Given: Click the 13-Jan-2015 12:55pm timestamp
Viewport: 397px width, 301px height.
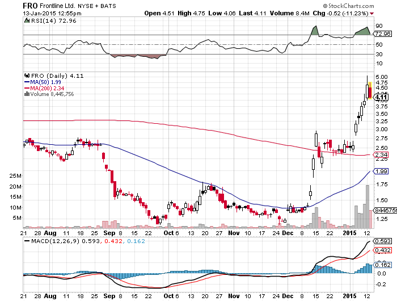Looking at the screenshot, I should pos(52,14).
